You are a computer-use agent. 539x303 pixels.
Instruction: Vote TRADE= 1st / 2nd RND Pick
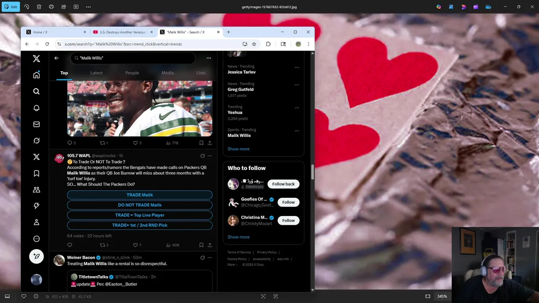tap(140, 225)
